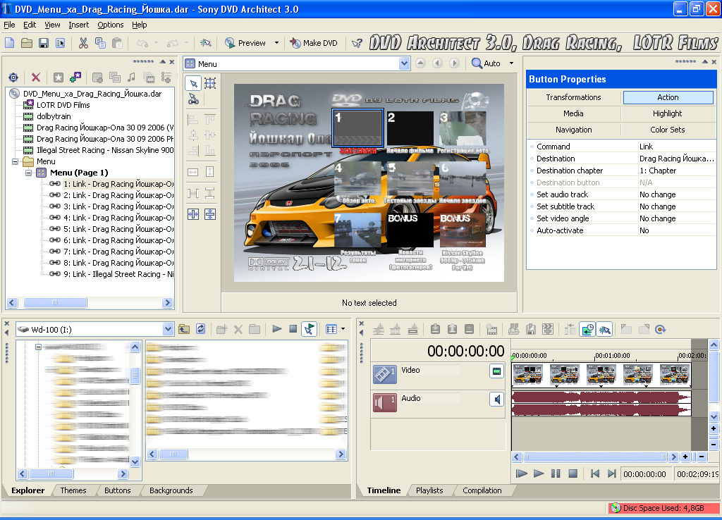Pause timeline playback
The image size is (722, 520).
coord(556,473)
